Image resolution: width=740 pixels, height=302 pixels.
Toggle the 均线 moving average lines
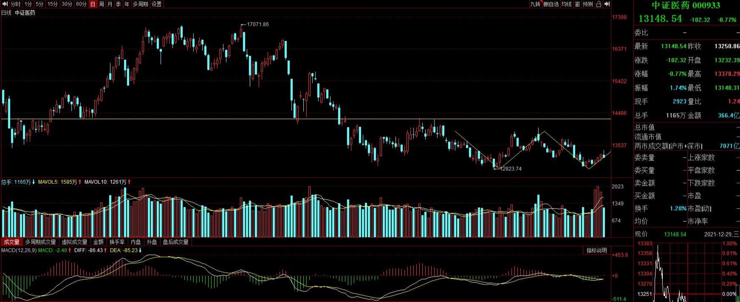pyautogui.click(x=567, y=4)
